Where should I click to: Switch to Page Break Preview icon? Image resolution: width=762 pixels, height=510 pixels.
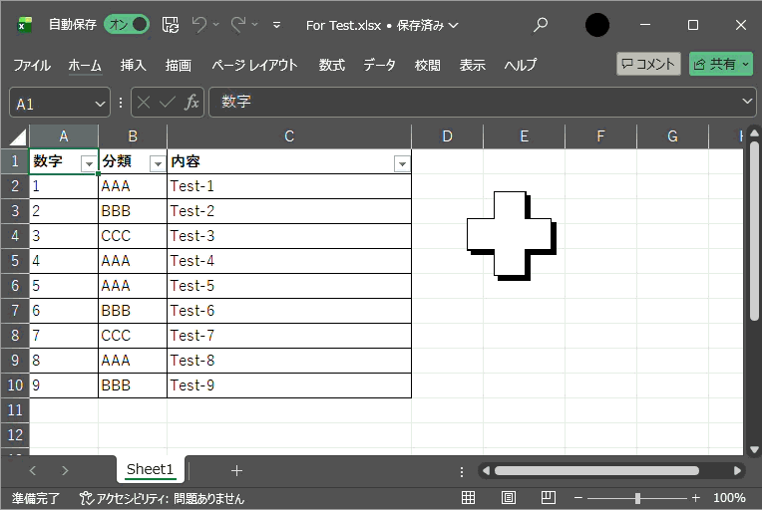click(549, 497)
